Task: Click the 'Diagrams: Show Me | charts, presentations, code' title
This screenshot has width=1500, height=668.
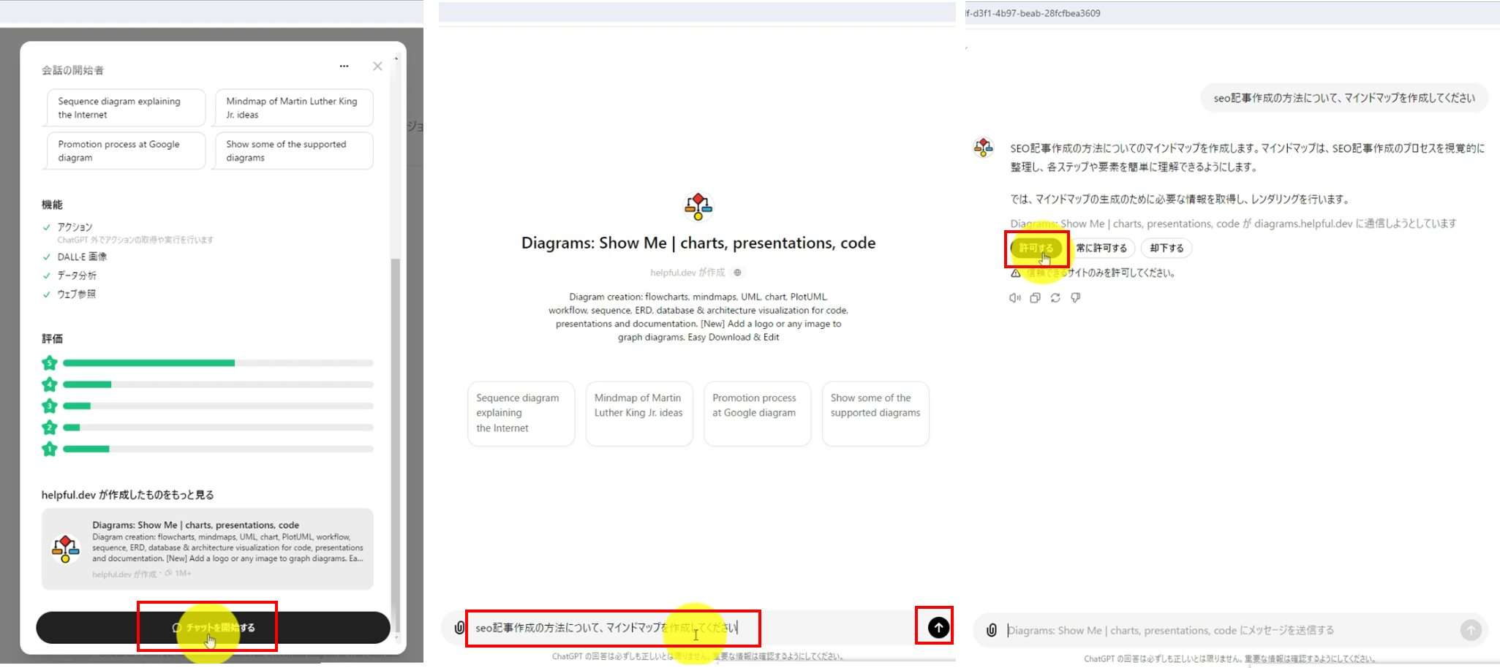Action: point(698,243)
